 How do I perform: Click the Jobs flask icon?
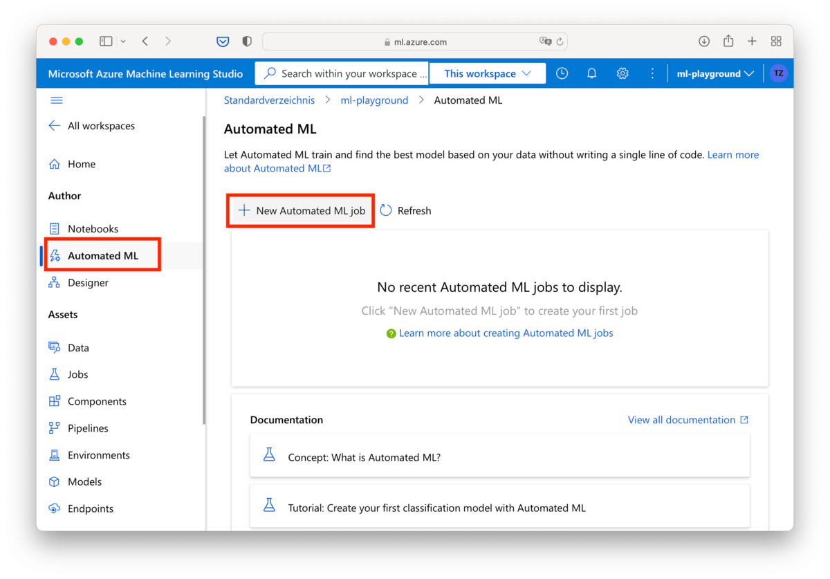tap(54, 374)
